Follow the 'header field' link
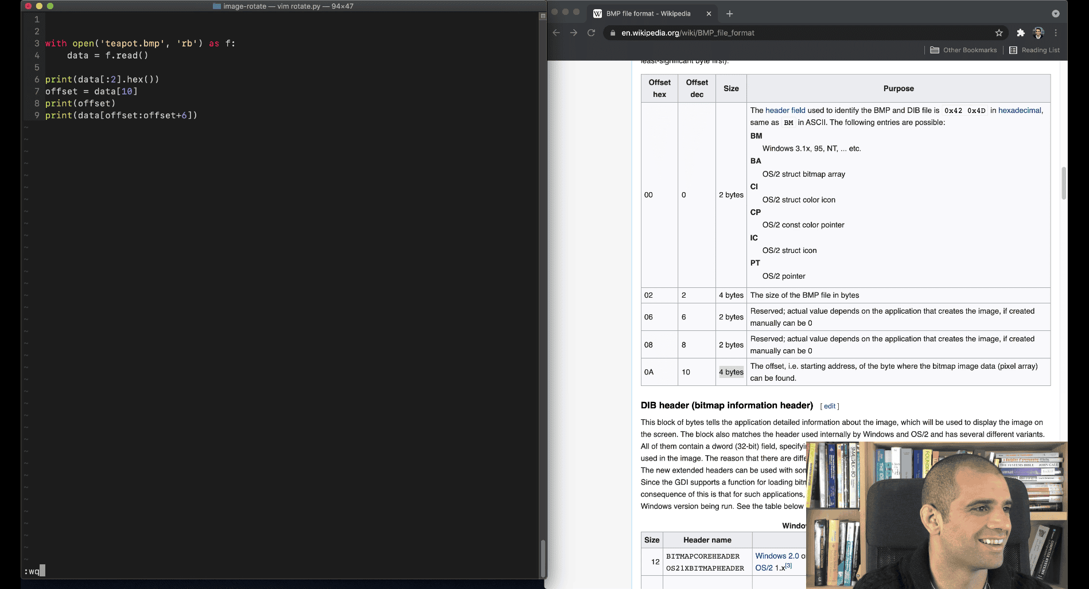 click(785, 110)
